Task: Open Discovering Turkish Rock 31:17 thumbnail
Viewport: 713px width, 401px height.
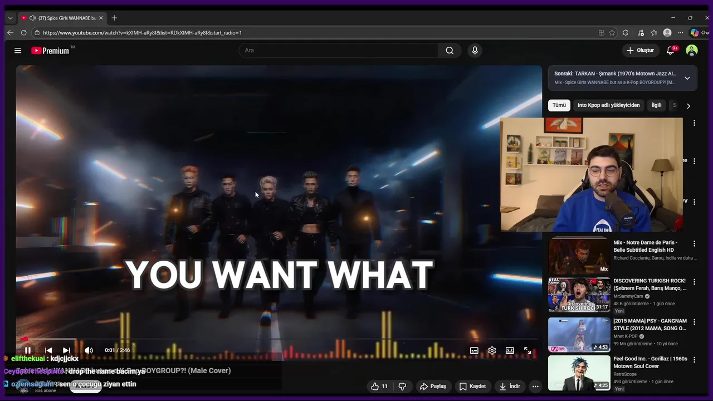Action: coord(579,295)
